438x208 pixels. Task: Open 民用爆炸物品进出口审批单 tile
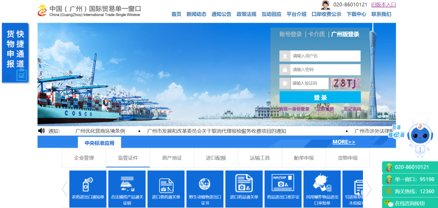point(322,189)
